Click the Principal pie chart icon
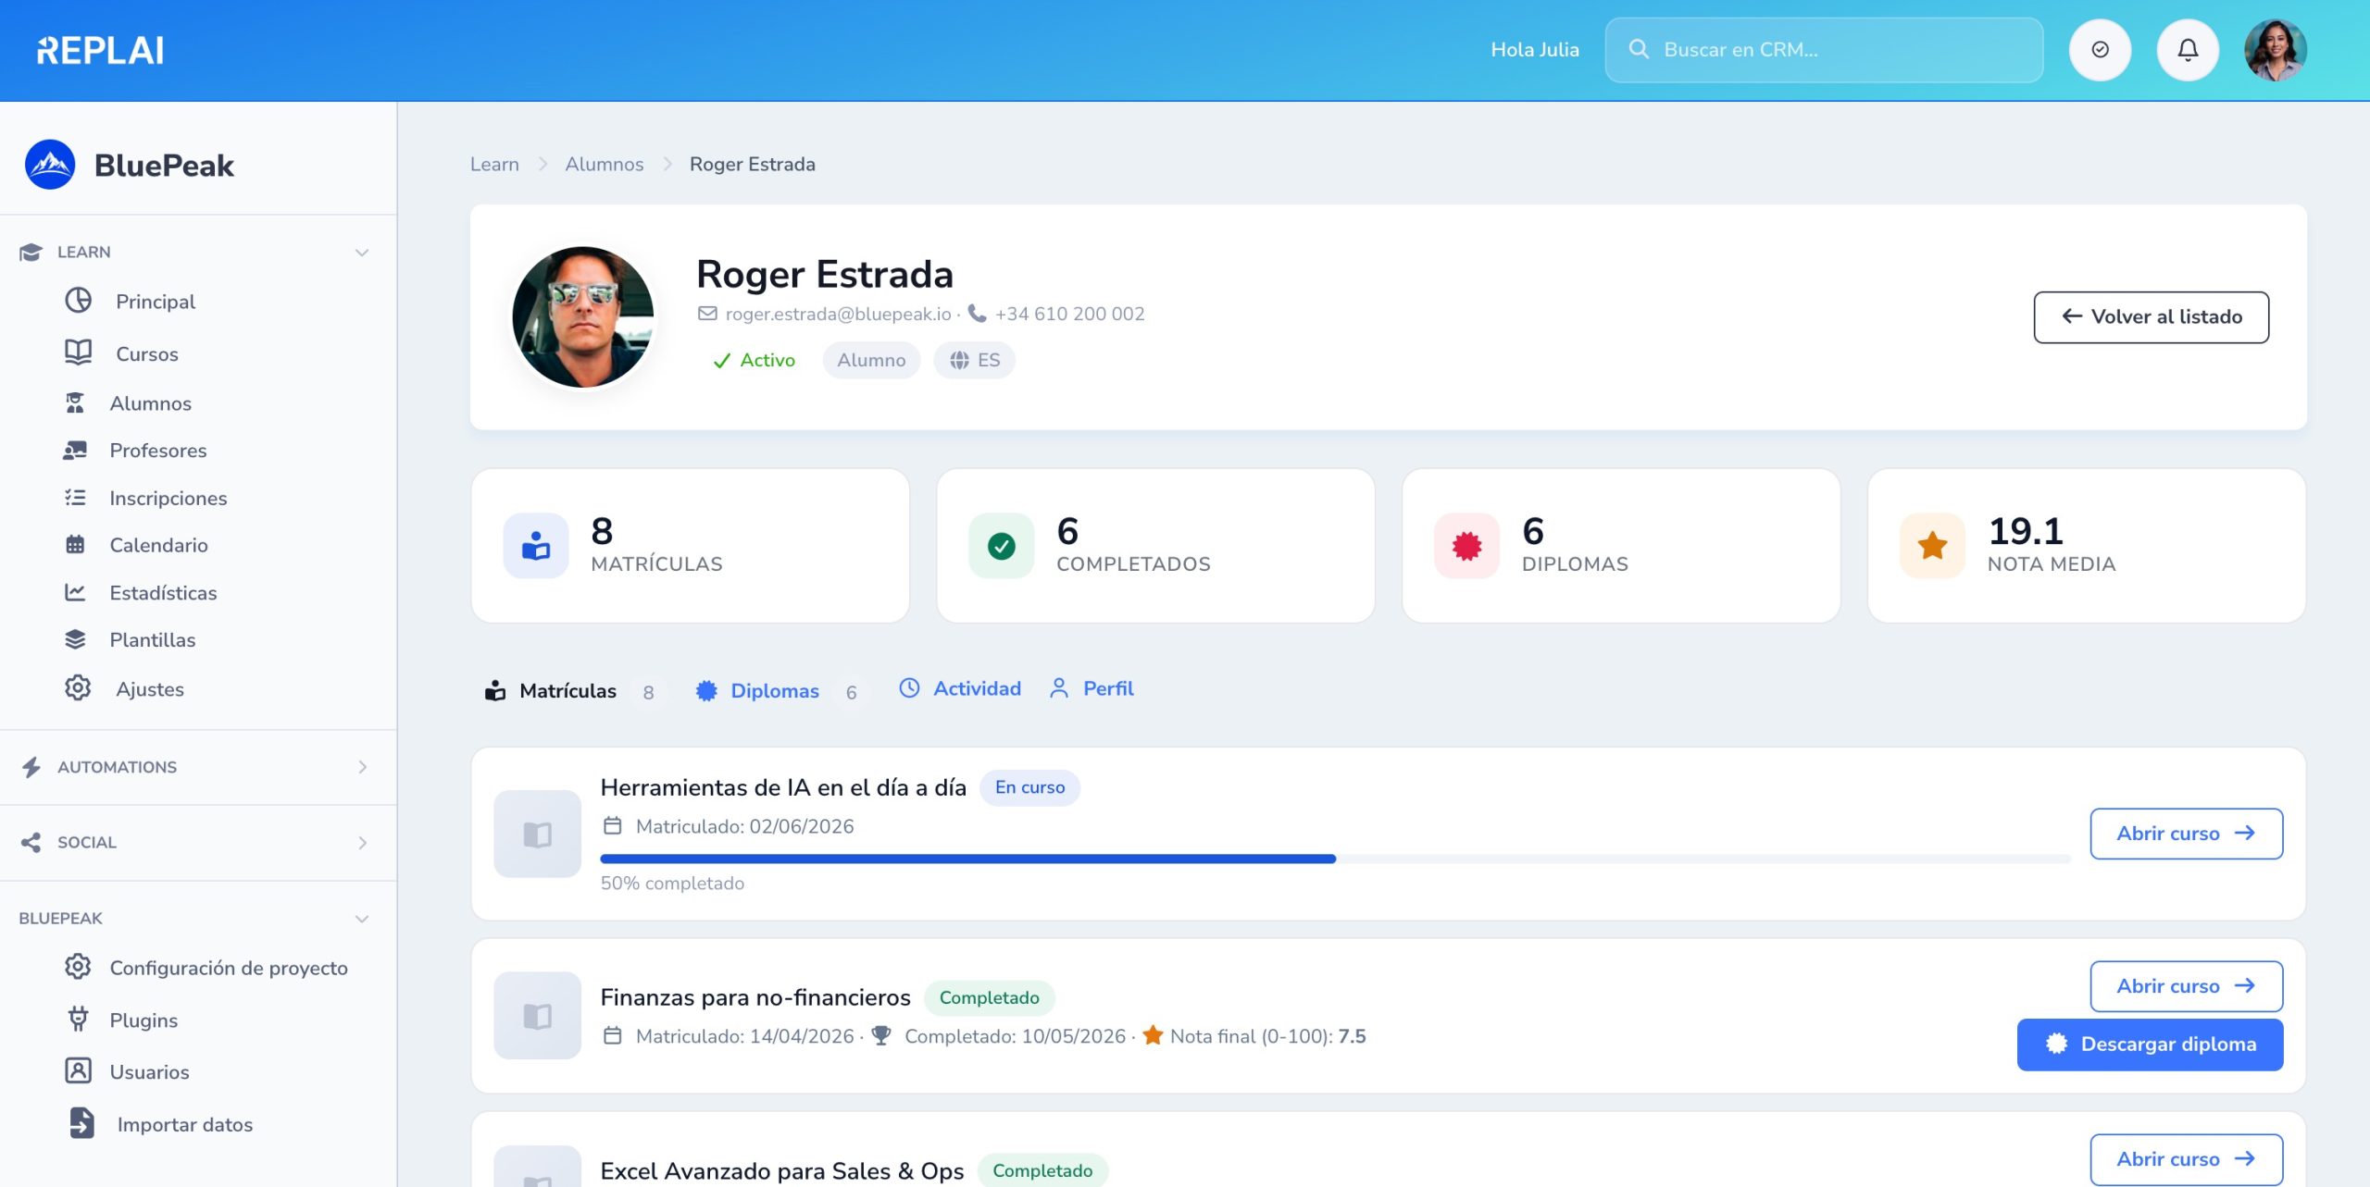Image resolution: width=2370 pixels, height=1187 pixels. 78,301
